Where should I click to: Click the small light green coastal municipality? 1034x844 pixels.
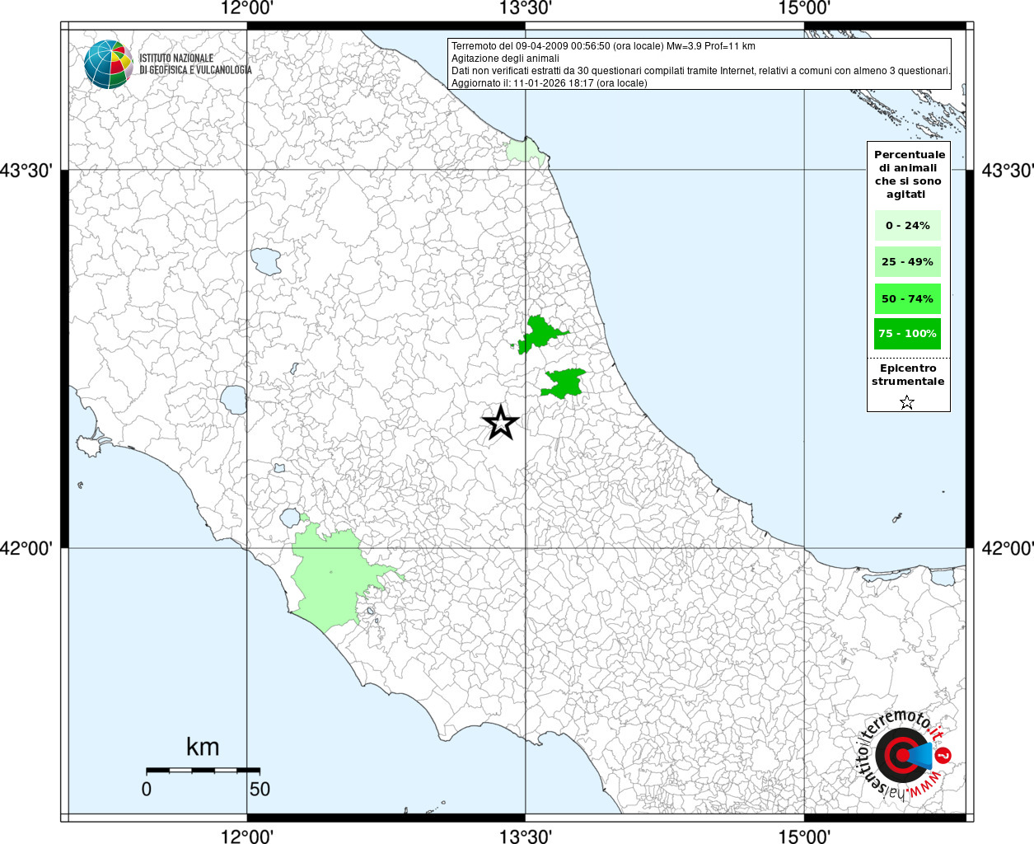[x=520, y=151]
